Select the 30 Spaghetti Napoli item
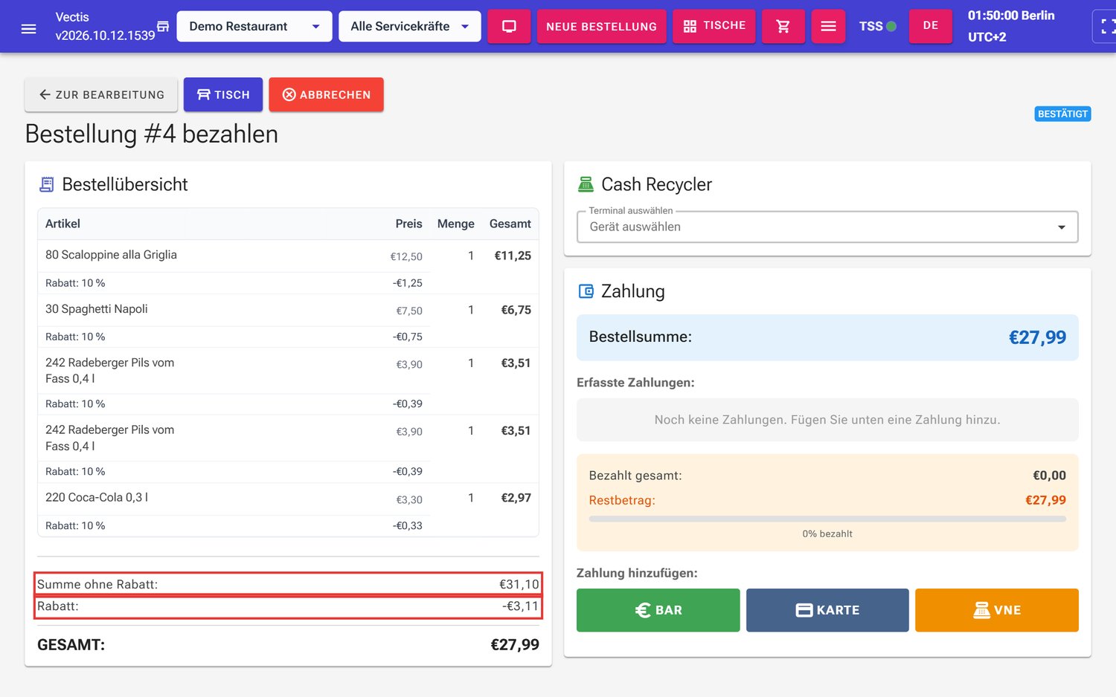 tap(97, 309)
